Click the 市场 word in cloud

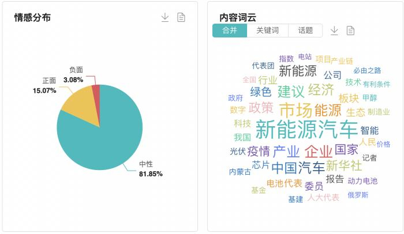click(295, 110)
